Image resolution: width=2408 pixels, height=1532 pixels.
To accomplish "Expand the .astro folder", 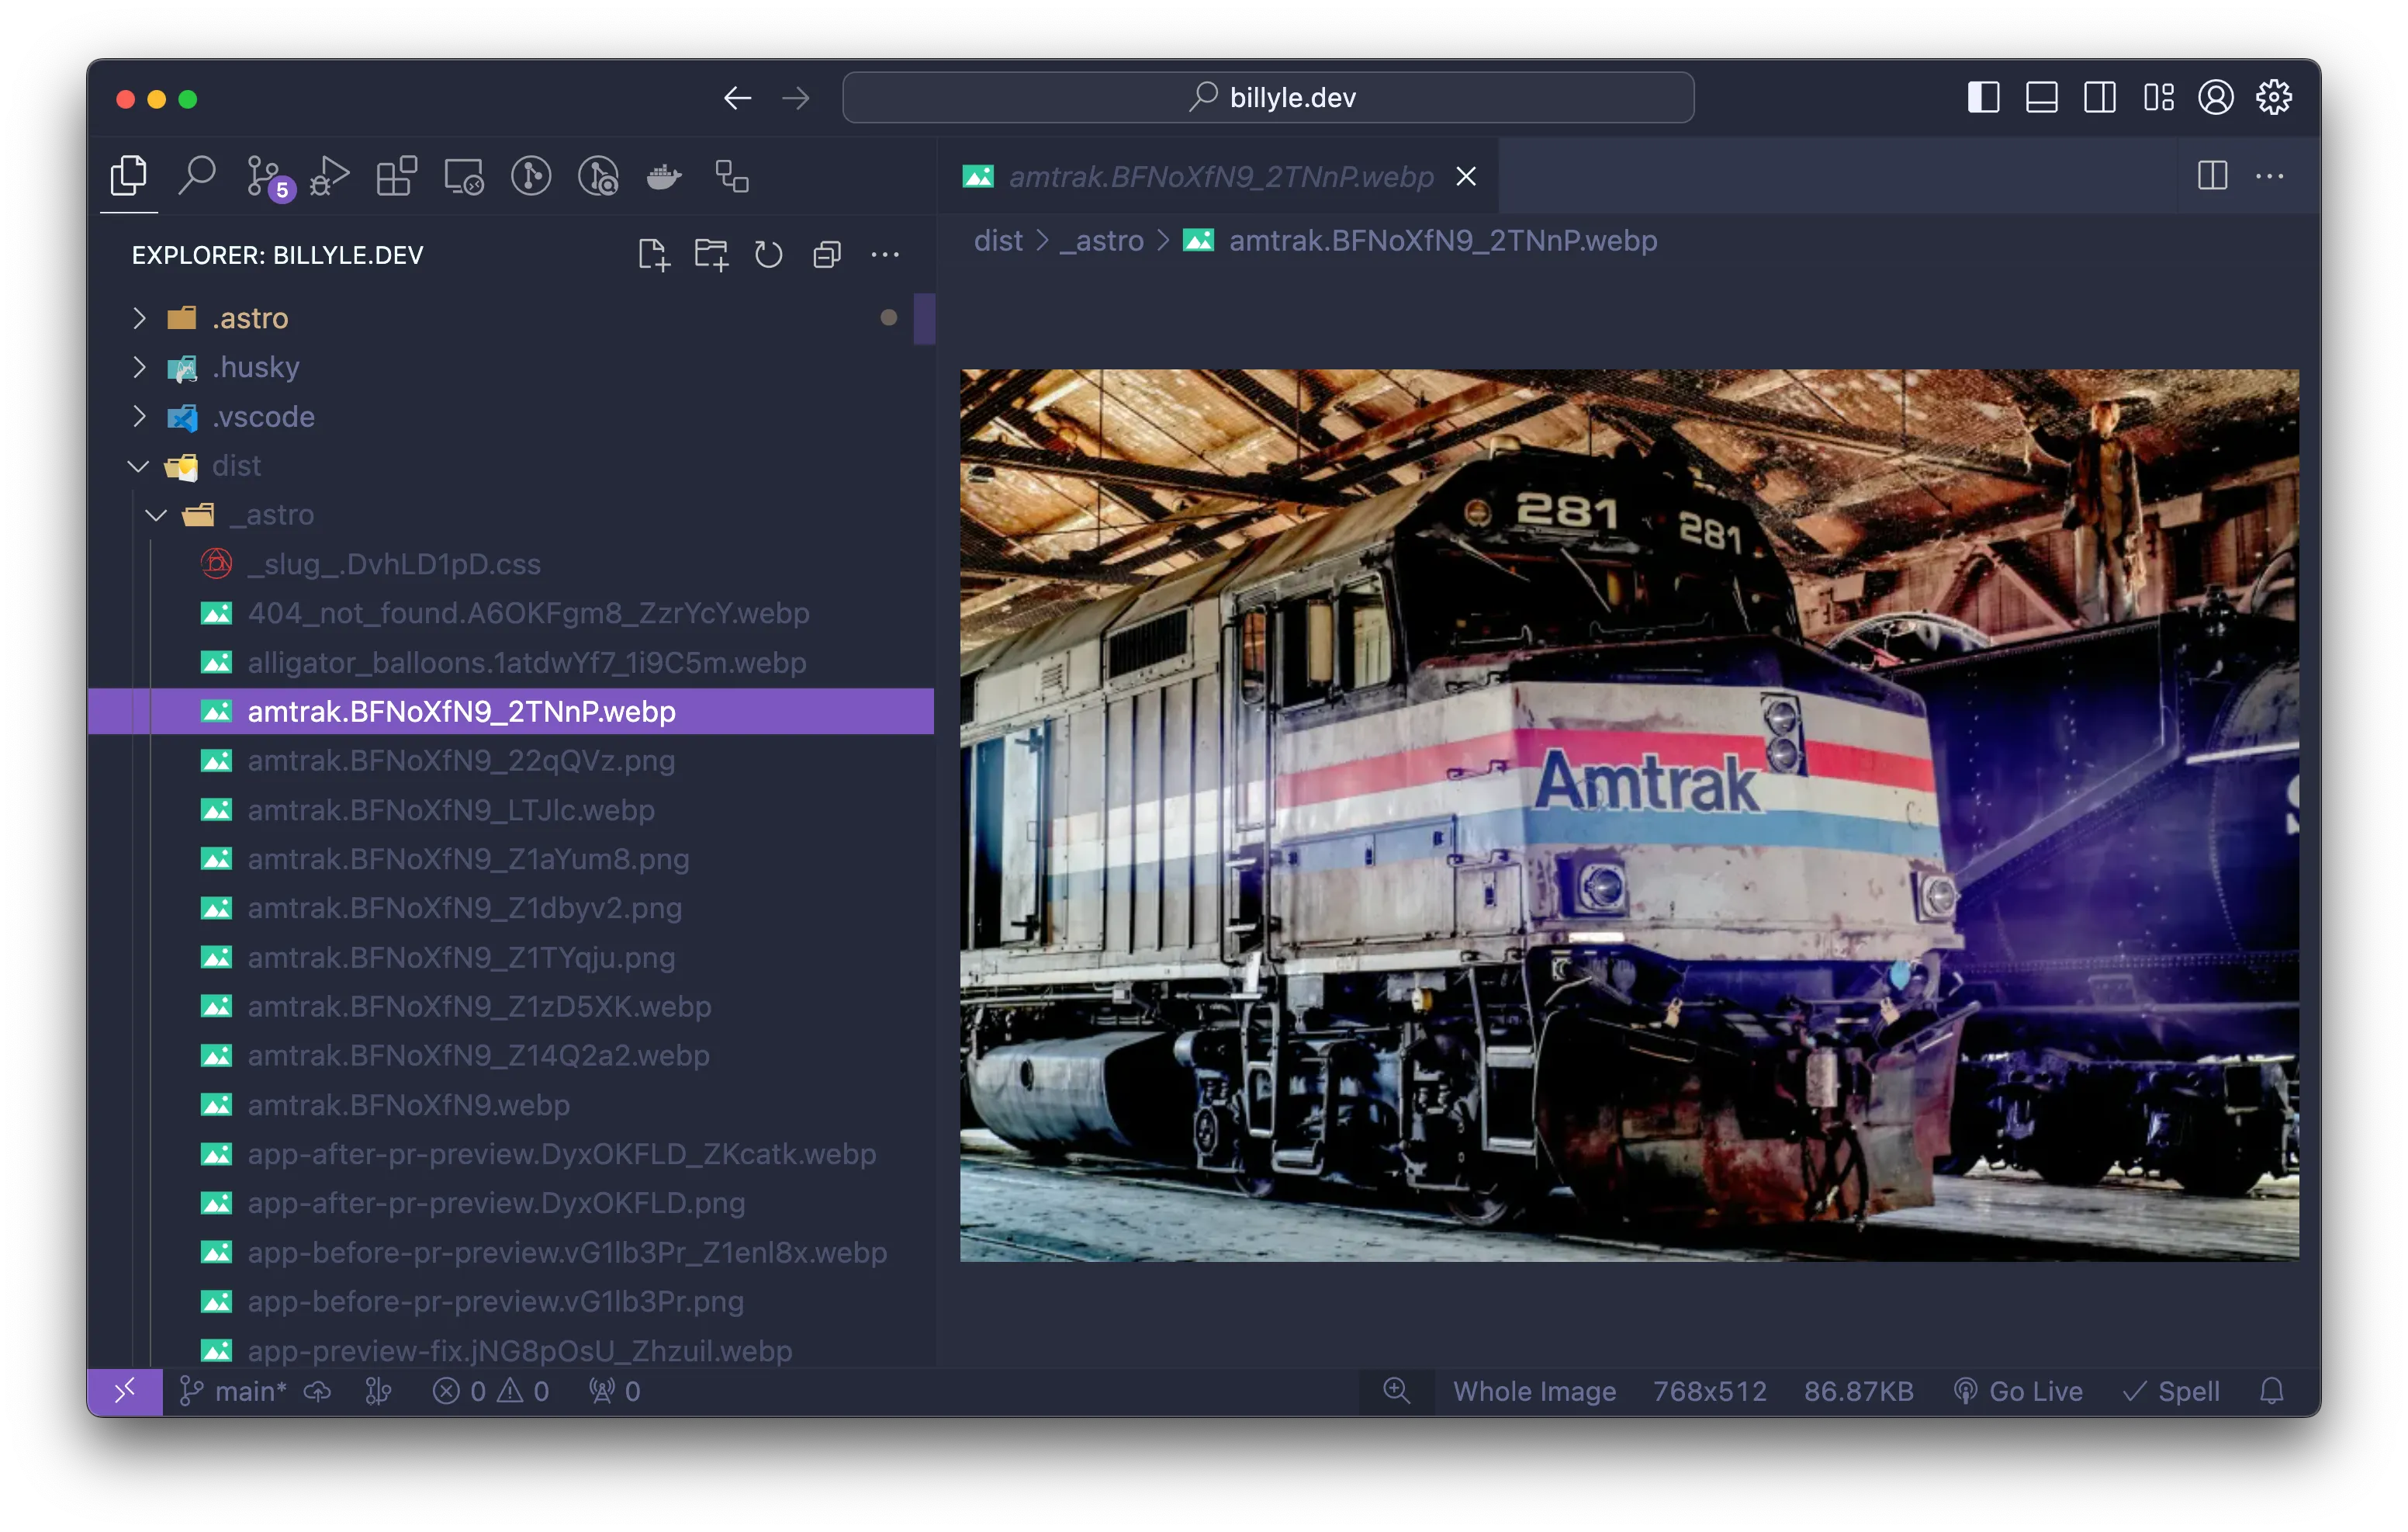I will 510,318.
